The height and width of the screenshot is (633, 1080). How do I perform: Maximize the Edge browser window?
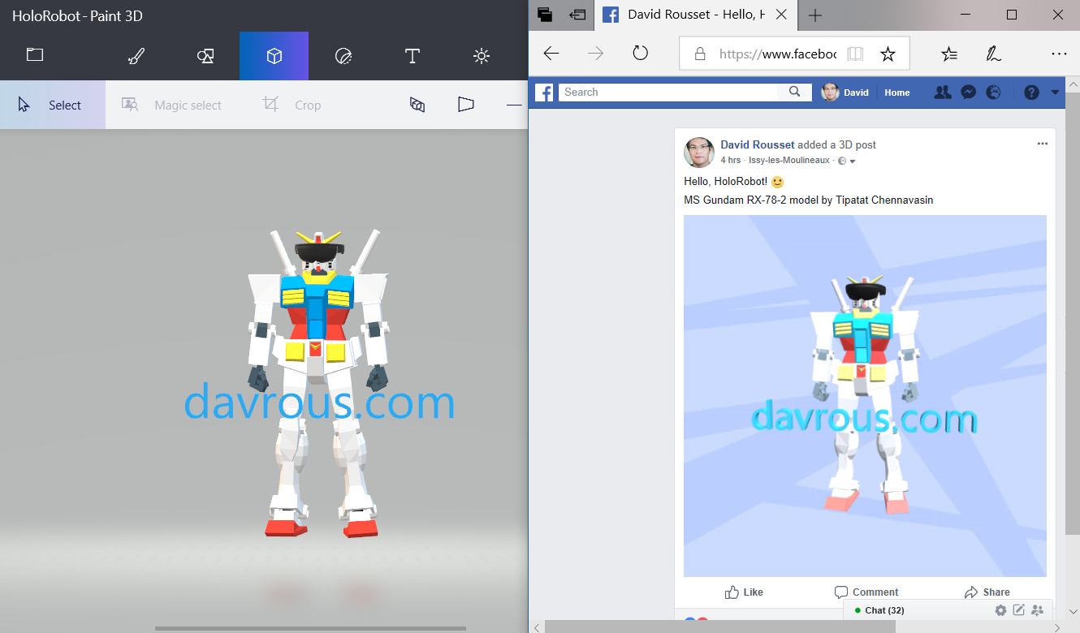pos(1012,15)
